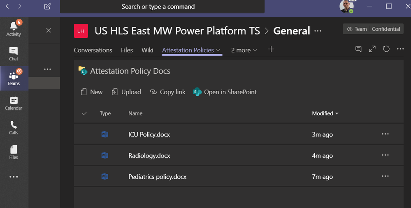The image size is (411, 208).
Task: Click the General channel heading
Action: [291, 31]
